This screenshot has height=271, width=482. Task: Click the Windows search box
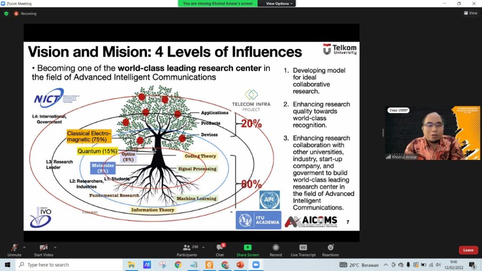click(71, 265)
